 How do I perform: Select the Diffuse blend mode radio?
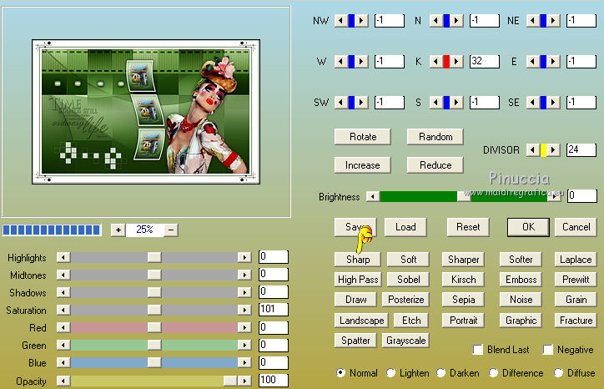click(x=559, y=373)
